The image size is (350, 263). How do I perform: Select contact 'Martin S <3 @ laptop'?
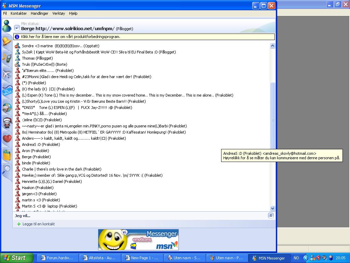point(49,206)
